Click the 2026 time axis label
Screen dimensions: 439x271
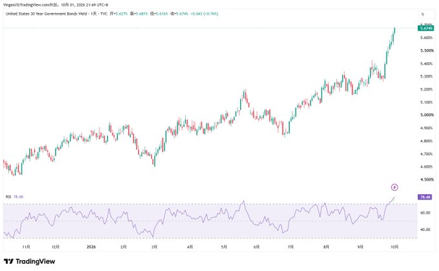click(x=91, y=247)
